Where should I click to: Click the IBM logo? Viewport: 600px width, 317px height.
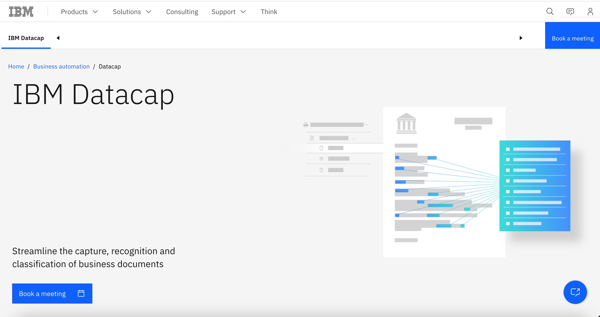[21, 11]
